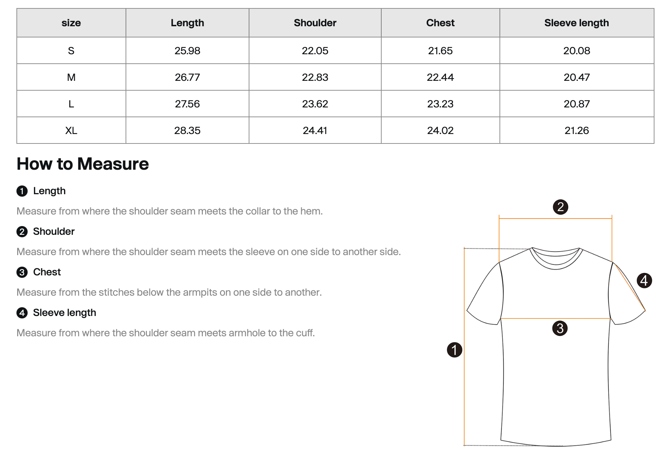The width and height of the screenshot is (666, 457).
Task: Click the bullet 2 icon next to Shoulder
Action: pos(22,232)
